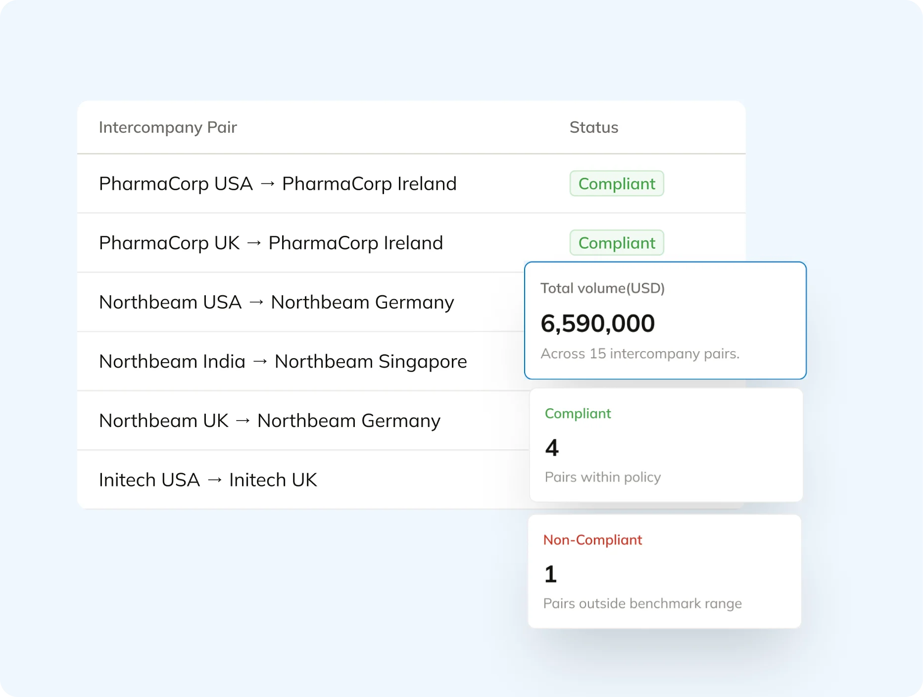
Task: Click the Compliant badge for PharmaCorp UK pair
Action: click(x=617, y=242)
